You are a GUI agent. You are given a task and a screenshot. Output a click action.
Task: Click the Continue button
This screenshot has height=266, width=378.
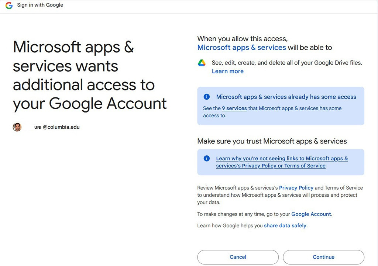pyautogui.click(x=323, y=257)
